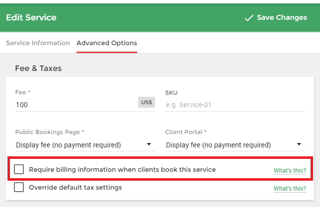The height and width of the screenshot is (207, 320).
Task: Click the checkmark icon beside Save Changes
Action: pyautogui.click(x=249, y=18)
